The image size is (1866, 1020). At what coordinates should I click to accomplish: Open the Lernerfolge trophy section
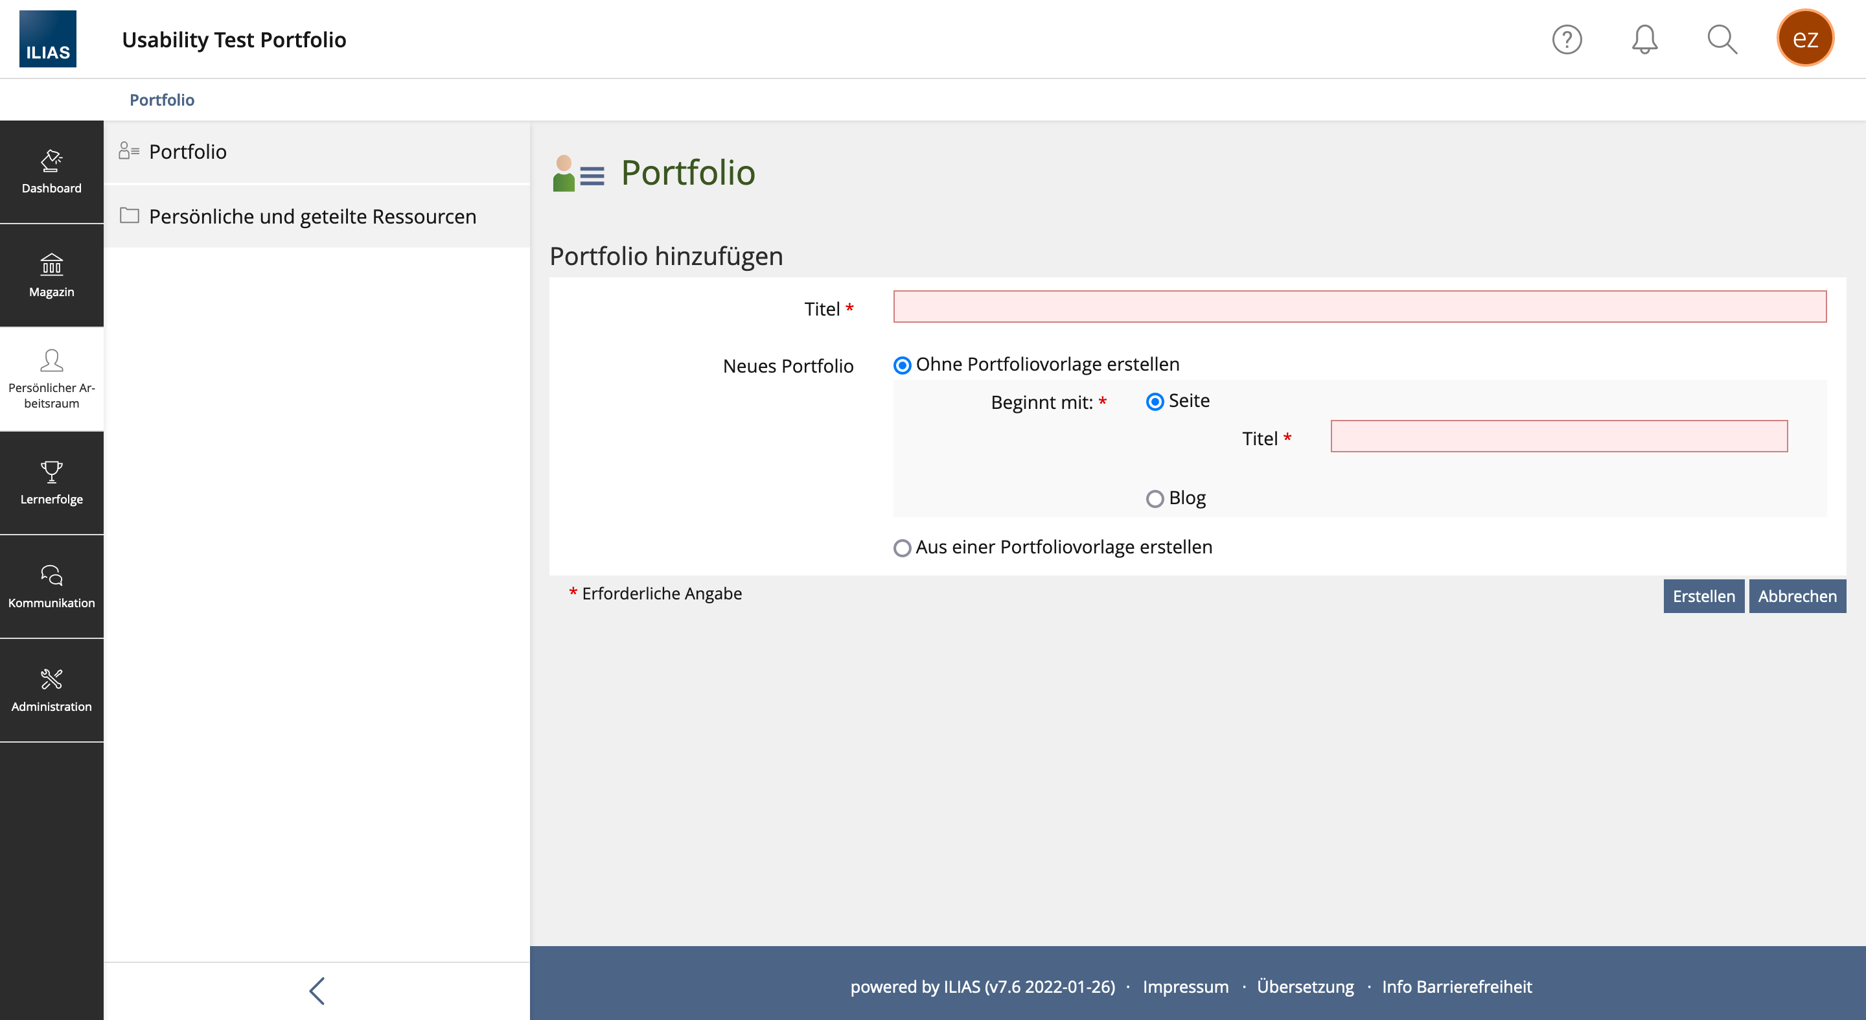(x=51, y=483)
